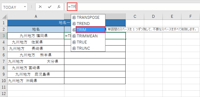
Task: Select column E header
Action: click(x=172, y=16)
